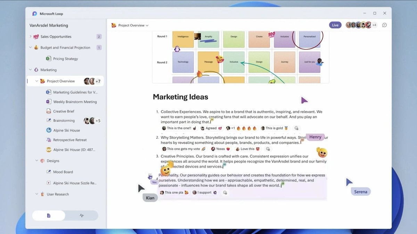Click the Budget count badge 1
Image resolution: width=417 pixels, height=234 pixels.
pyautogui.click(x=99, y=48)
